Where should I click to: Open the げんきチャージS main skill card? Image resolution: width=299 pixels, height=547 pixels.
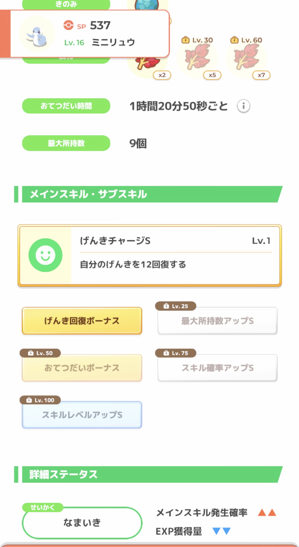(149, 255)
